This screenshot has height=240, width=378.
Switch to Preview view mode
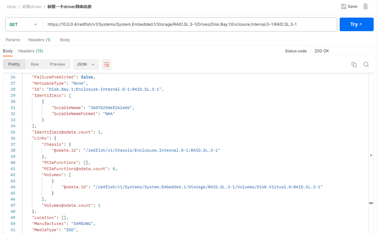pyautogui.click(x=57, y=64)
